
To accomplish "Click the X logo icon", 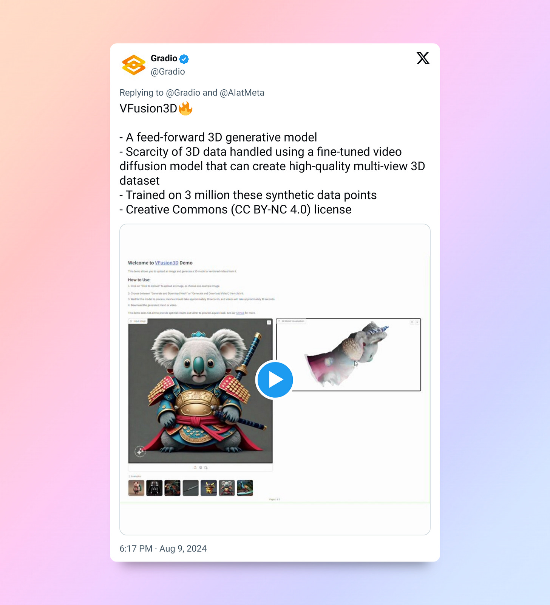I will coord(423,58).
